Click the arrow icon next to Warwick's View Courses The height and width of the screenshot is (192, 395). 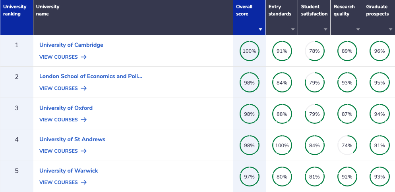click(84, 182)
